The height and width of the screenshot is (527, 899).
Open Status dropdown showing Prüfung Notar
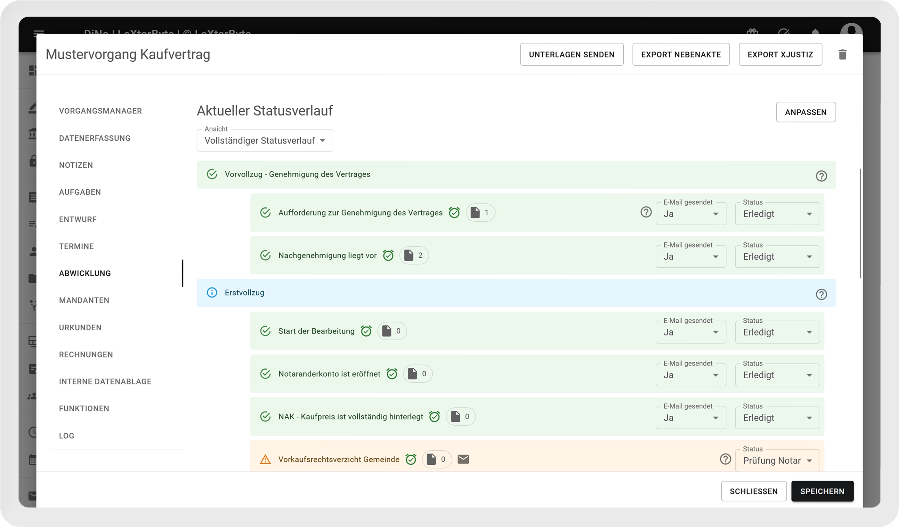(777, 461)
